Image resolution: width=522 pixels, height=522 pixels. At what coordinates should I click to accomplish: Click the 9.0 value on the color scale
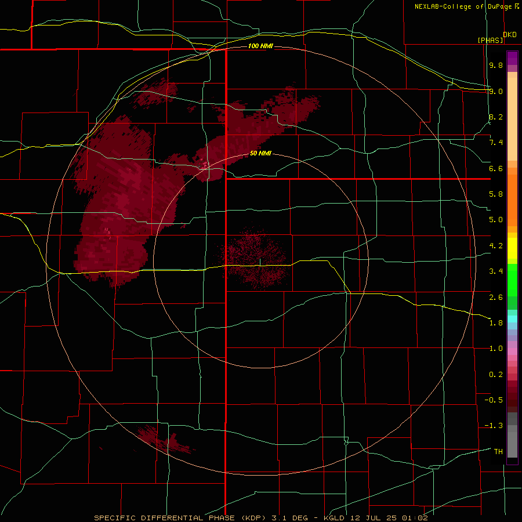[x=496, y=91]
